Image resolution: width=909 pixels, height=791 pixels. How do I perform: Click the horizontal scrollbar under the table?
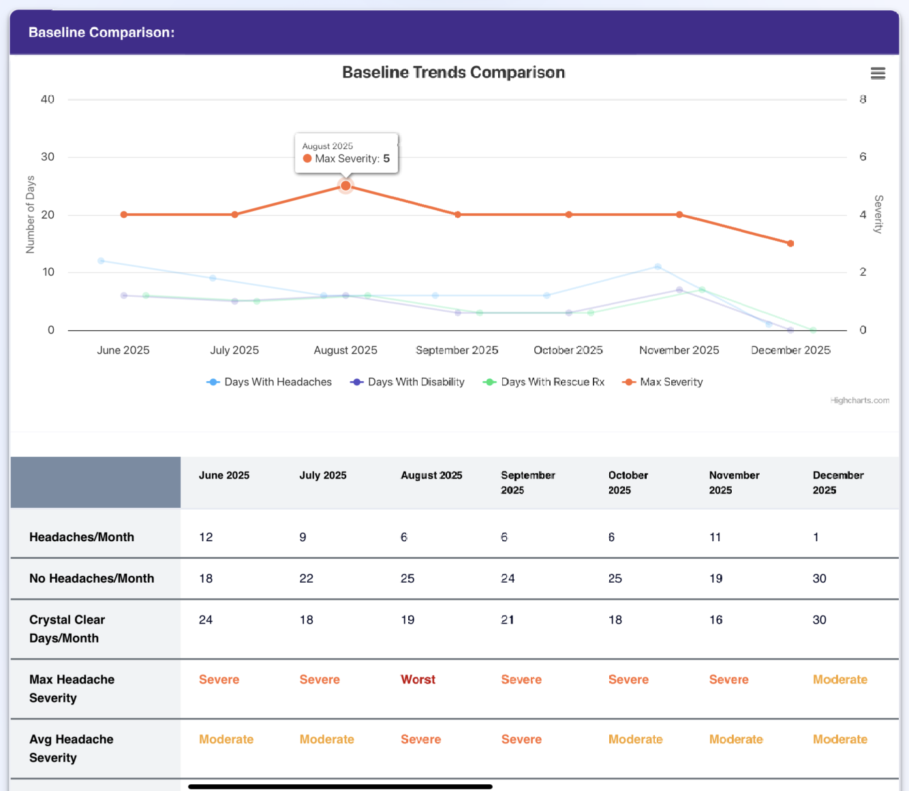click(339, 786)
